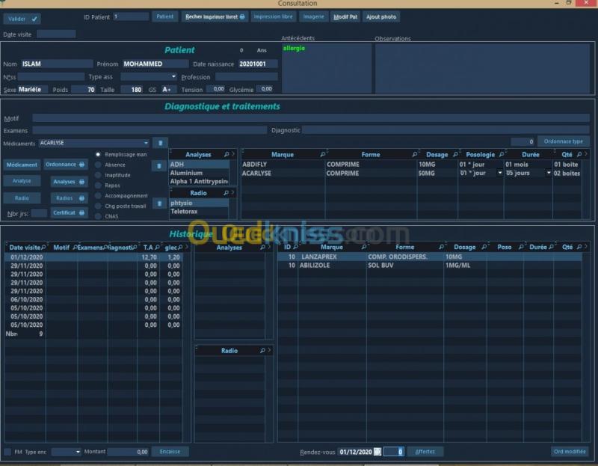Screen dimensions: 598x466
Task: Expand arrow at end of treatment Qté header
Action: click(x=586, y=154)
